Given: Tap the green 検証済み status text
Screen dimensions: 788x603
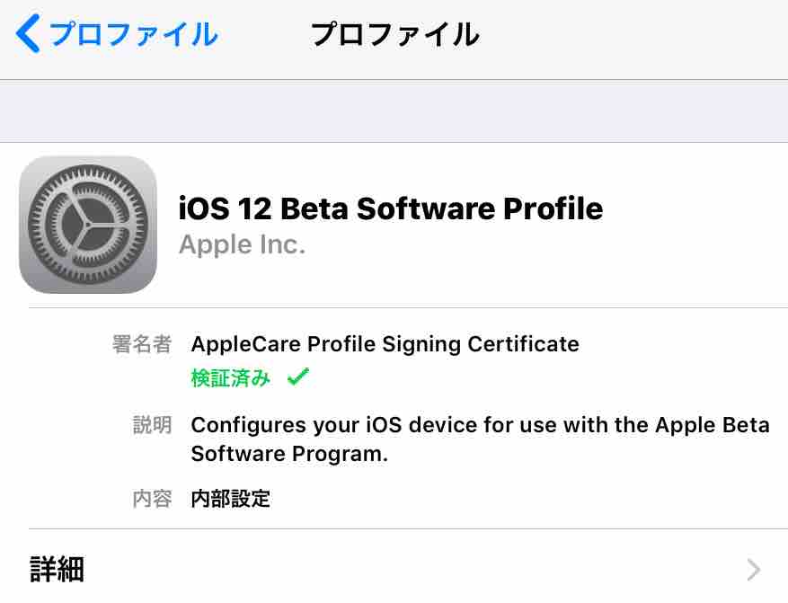Looking at the screenshot, I should (x=231, y=378).
